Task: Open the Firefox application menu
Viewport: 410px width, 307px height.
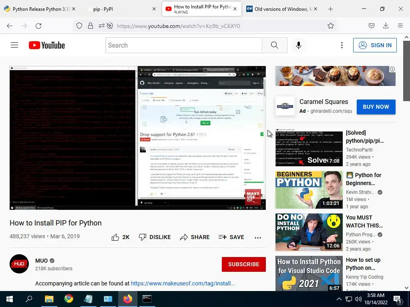Action: coord(400,26)
